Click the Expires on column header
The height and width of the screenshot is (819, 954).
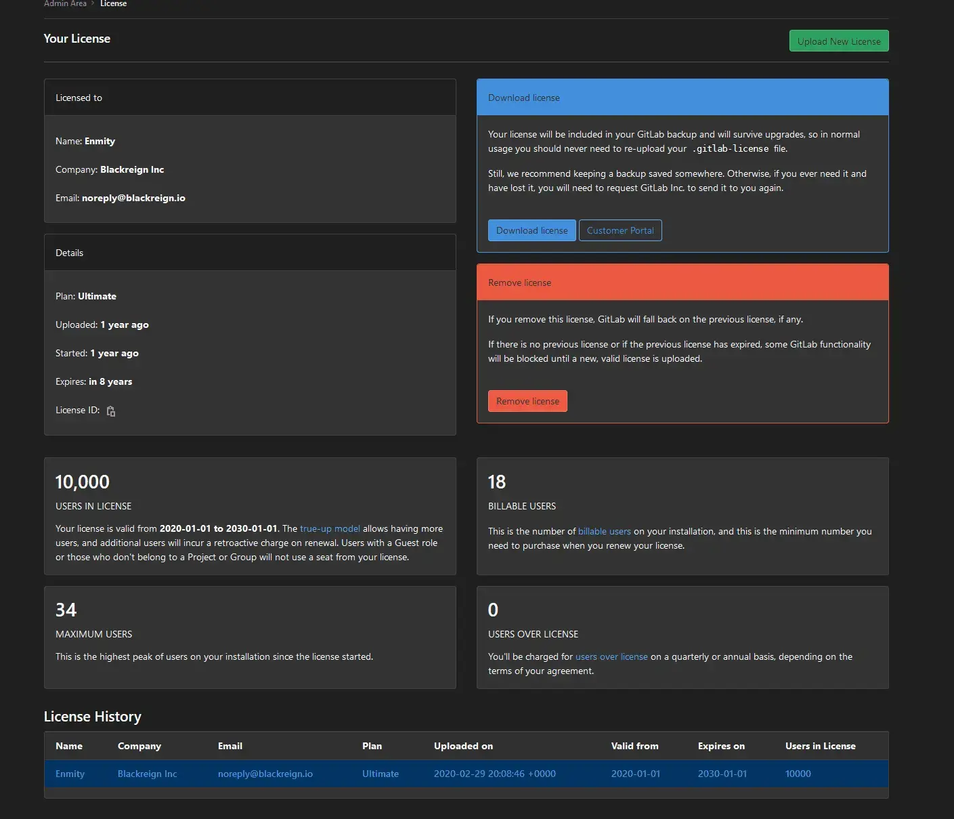721,746
